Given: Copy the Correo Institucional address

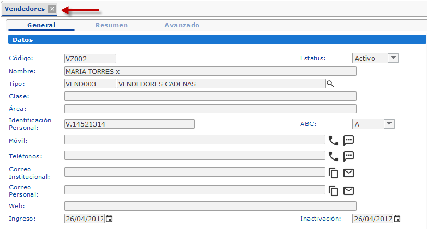Looking at the screenshot, I should 333,173.
